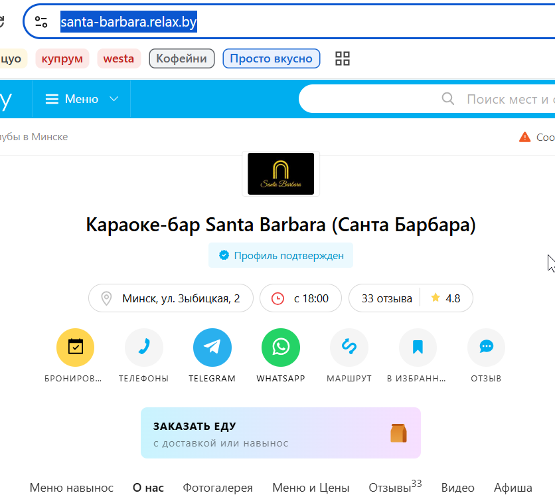555x501 pixels.
Task: Expand the Меню dropdown chevron
Action: 114,99
